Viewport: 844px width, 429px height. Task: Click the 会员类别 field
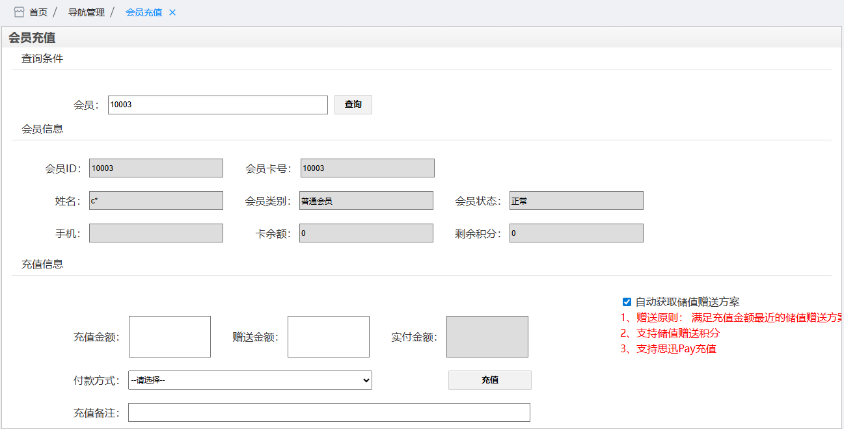[x=366, y=201]
